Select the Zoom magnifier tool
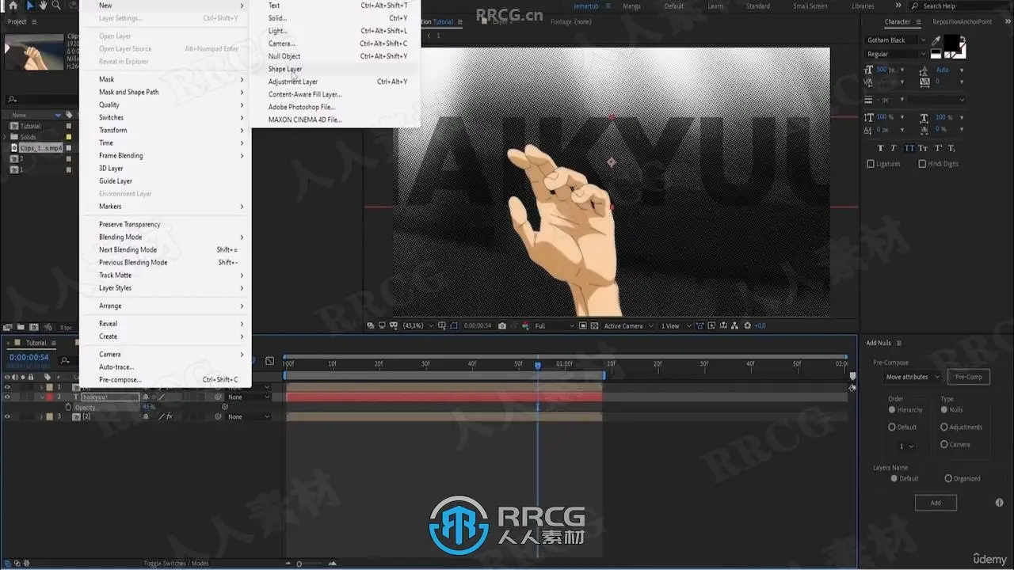Image resolution: width=1014 pixels, height=570 pixels. click(x=58, y=6)
